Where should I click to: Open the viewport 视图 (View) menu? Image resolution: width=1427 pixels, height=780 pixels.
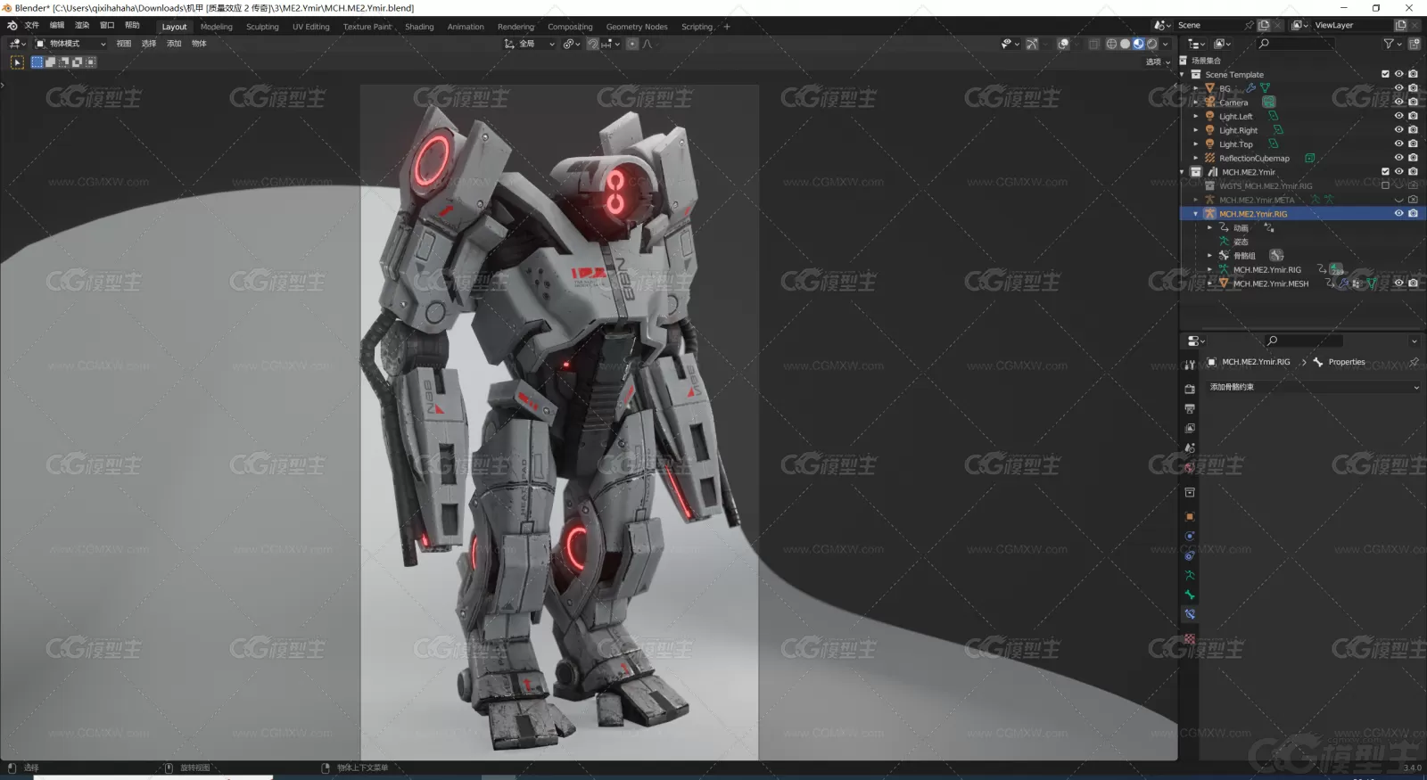click(x=124, y=44)
